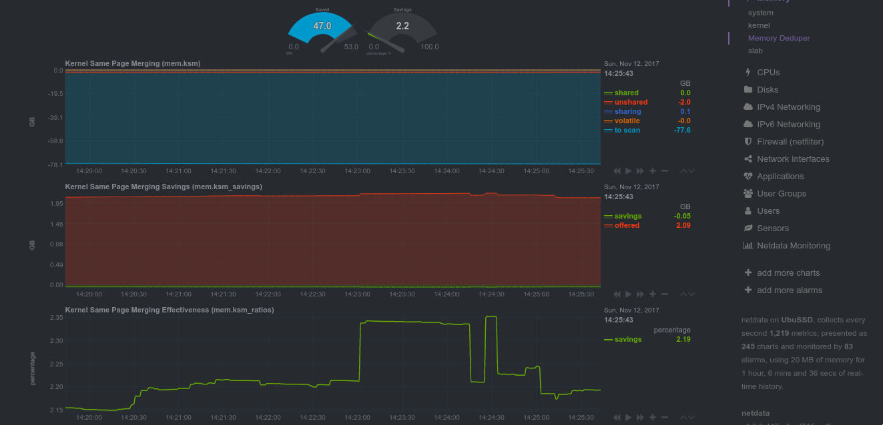
Task: Collapse the mem.ksm_ratios chart
Action: [692, 417]
